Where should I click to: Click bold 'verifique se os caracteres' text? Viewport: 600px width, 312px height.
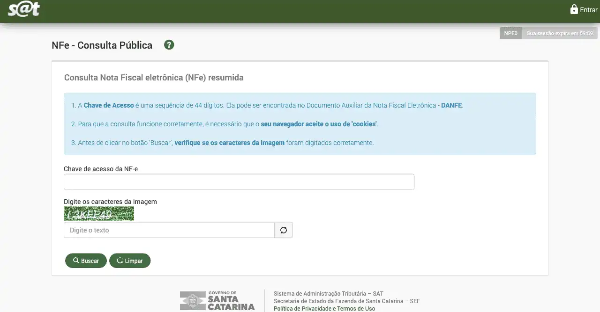229,143
